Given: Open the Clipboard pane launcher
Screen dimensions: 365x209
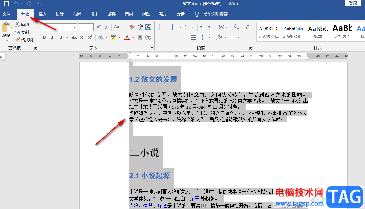Looking at the screenshot, I should coord(36,49).
